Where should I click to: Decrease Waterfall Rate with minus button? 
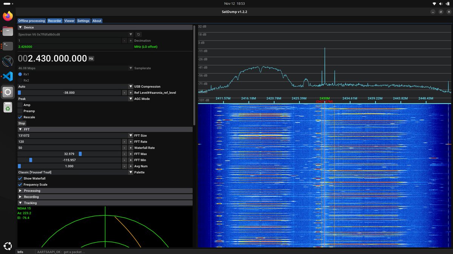(125, 148)
